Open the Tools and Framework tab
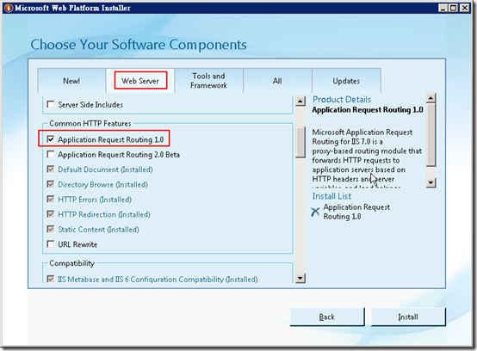Screen dimensions: 477x351 [x=208, y=81]
